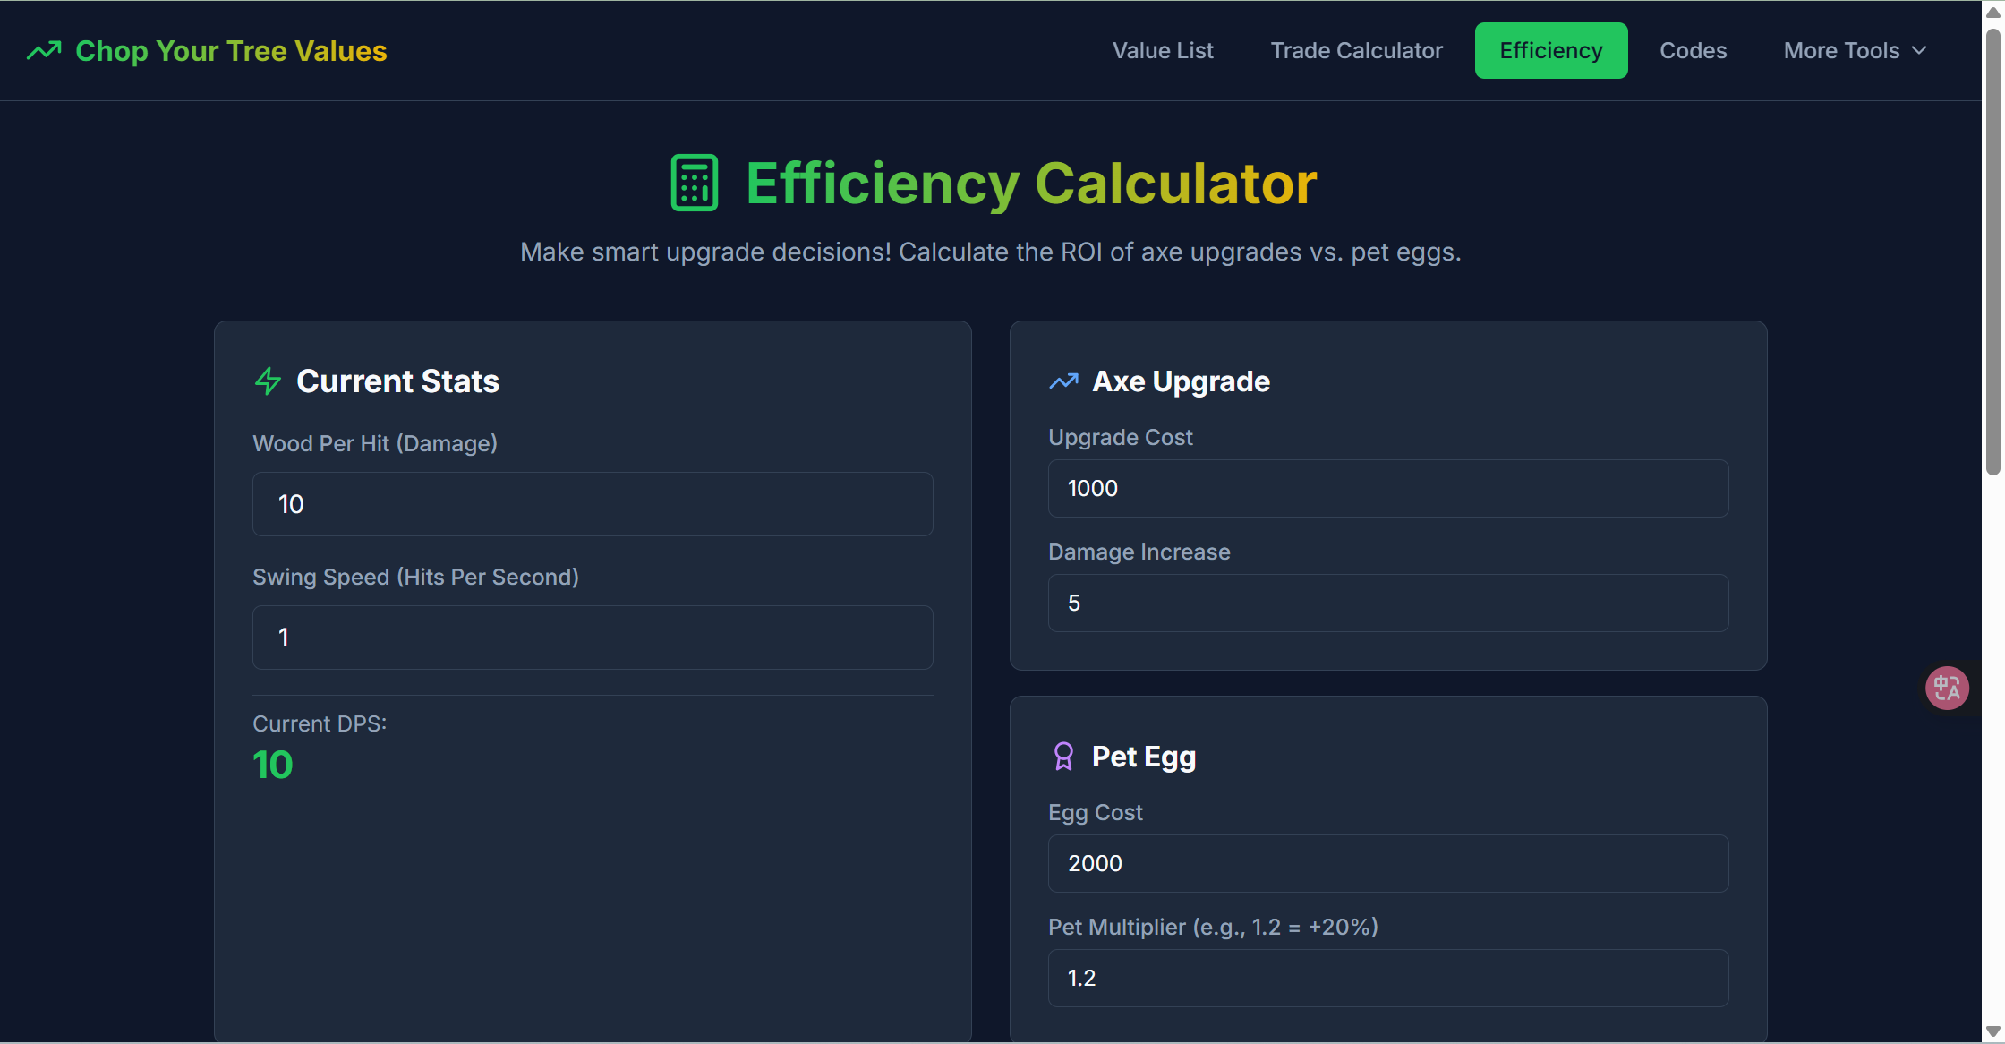This screenshot has width=2005, height=1044.
Task: Open the Codes page
Action: pyautogui.click(x=1693, y=51)
